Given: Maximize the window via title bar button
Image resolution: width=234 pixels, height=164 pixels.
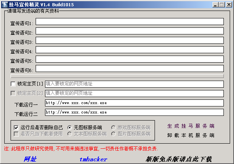Looking at the screenshot, I should pyautogui.click(x=222, y=5).
